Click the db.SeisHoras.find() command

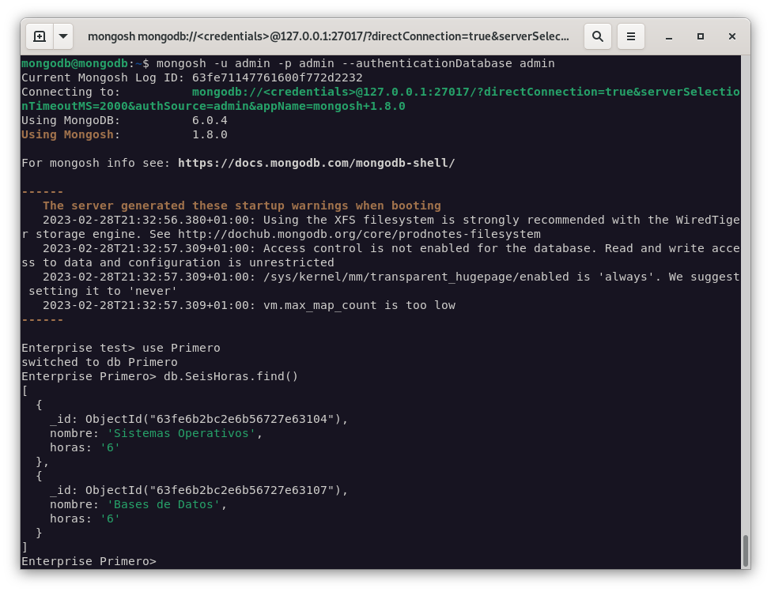click(231, 376)
